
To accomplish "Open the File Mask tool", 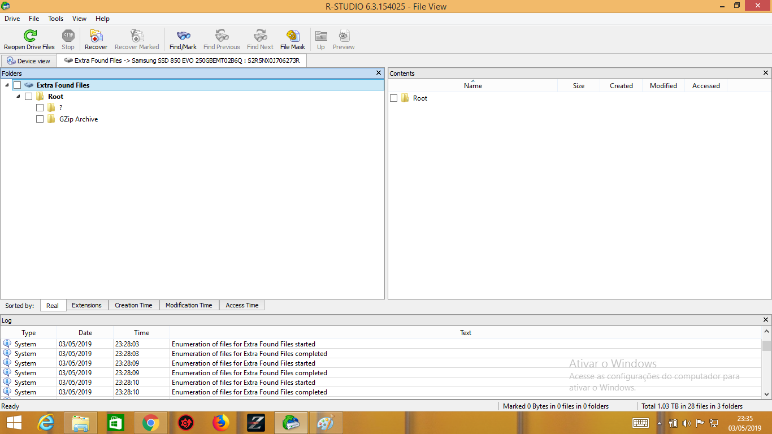I will click(293, 36).
